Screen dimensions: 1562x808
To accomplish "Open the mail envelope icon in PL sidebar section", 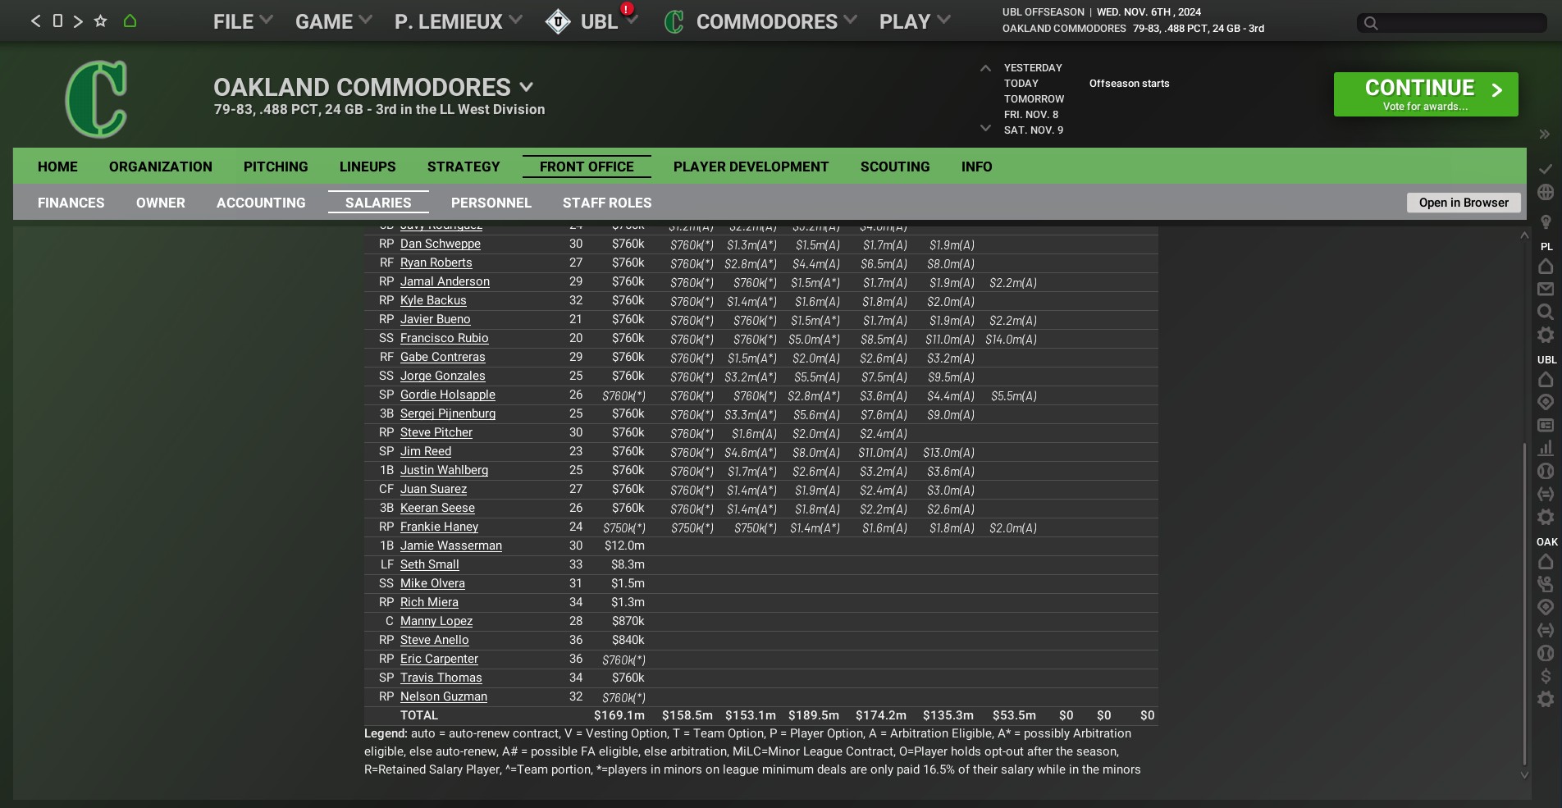I will click(1546, 289).
